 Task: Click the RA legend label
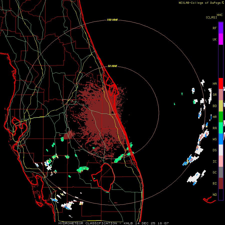[x=214, y=128]
